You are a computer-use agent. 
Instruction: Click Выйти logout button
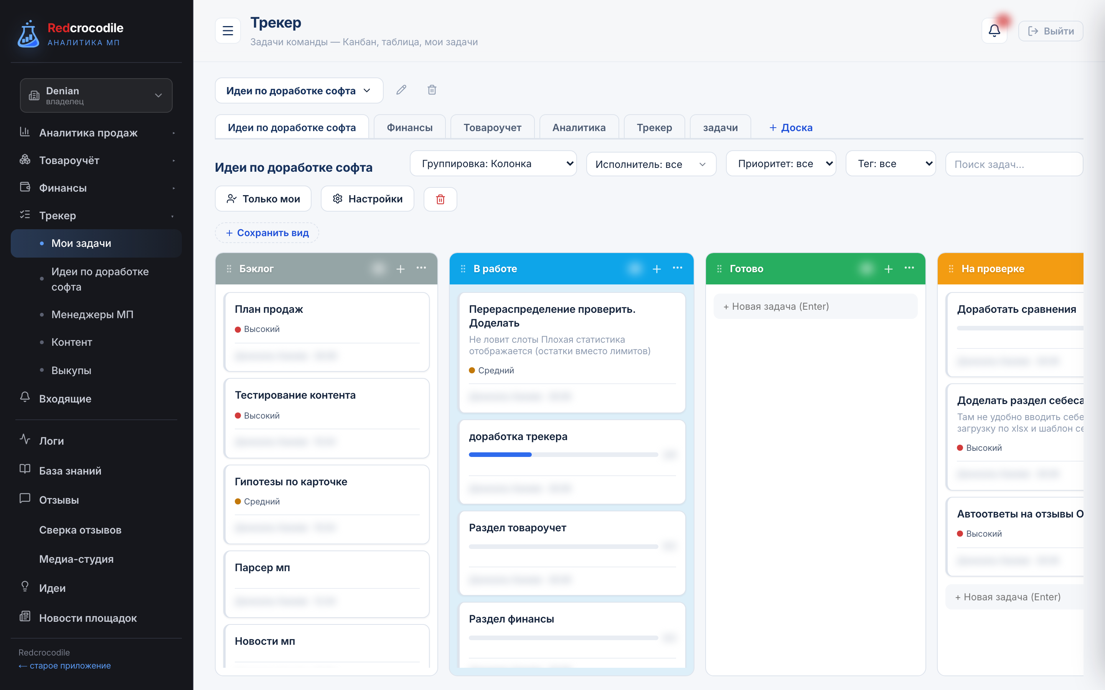(x=1050, y=31)
